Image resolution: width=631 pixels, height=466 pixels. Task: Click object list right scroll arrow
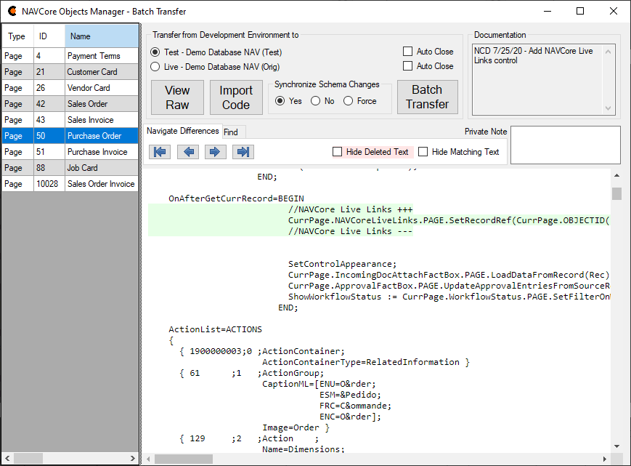click(x=133, y=459)
